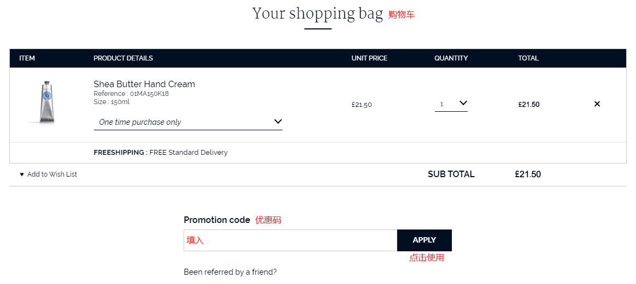636x284 pixels.
Task: Click the PRODUCT DETAILS column header
Action: click(123, 58)
